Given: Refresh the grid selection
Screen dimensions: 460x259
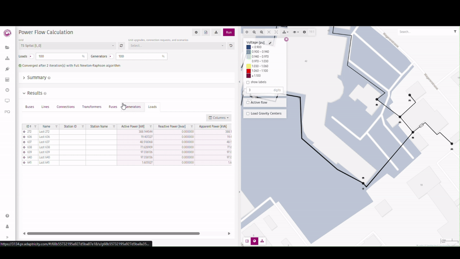Looking at the screenshot, I should tap(121, 46).
